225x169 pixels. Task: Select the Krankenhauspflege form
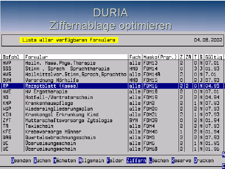click(112, 103)
